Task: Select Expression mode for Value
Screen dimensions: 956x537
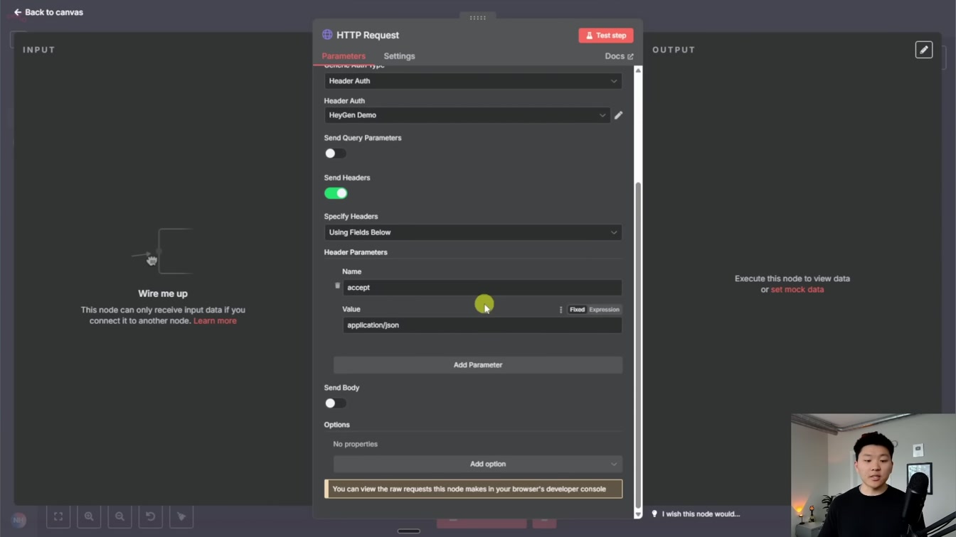Action: tap(604, 310)
